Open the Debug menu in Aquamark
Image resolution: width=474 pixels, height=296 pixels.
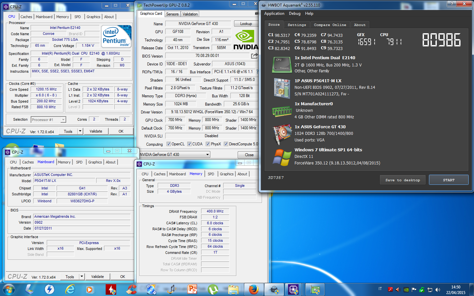(295, 13)
